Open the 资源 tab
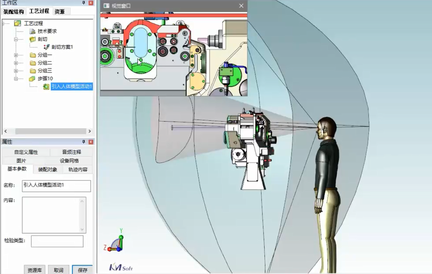Image resolution: width=432 pixels, height=274 pixels. click(x=59, y=11)
